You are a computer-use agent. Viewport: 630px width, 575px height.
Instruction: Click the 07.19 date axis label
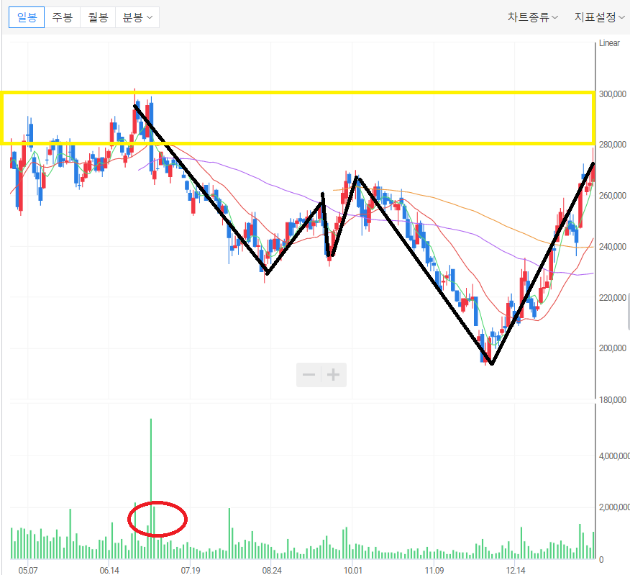coord(191,570)
